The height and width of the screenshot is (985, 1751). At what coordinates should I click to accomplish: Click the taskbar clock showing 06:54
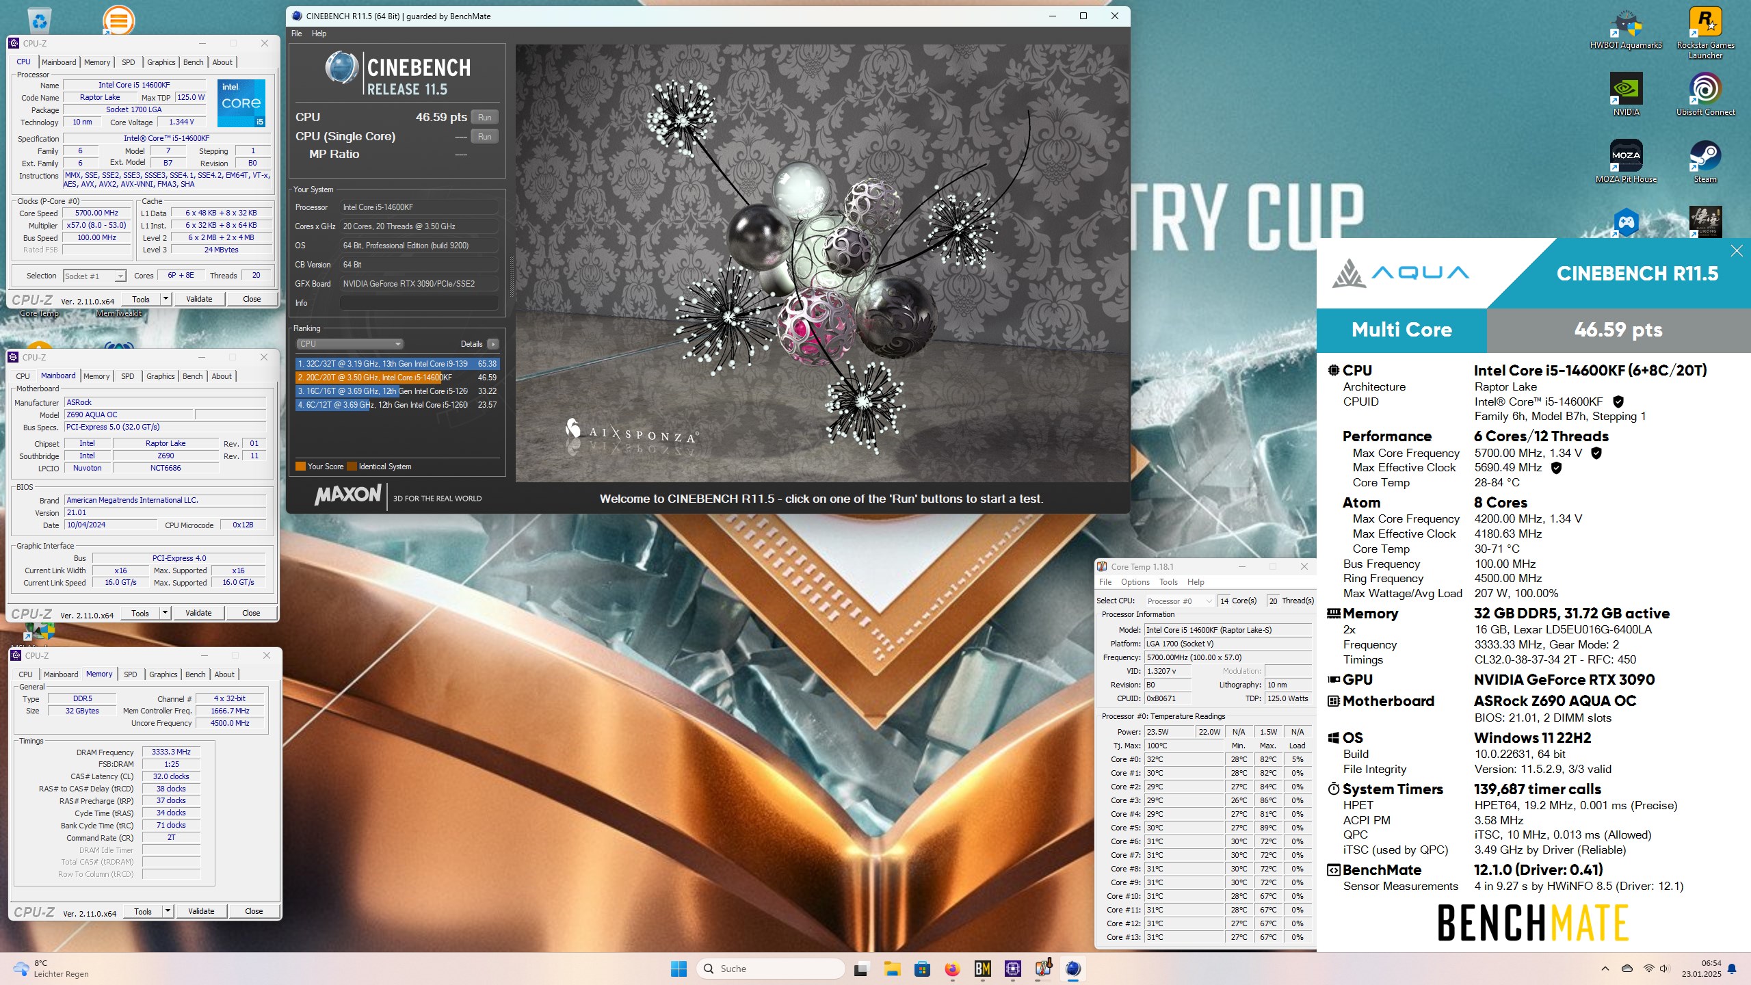click(x=1702, y=969)
